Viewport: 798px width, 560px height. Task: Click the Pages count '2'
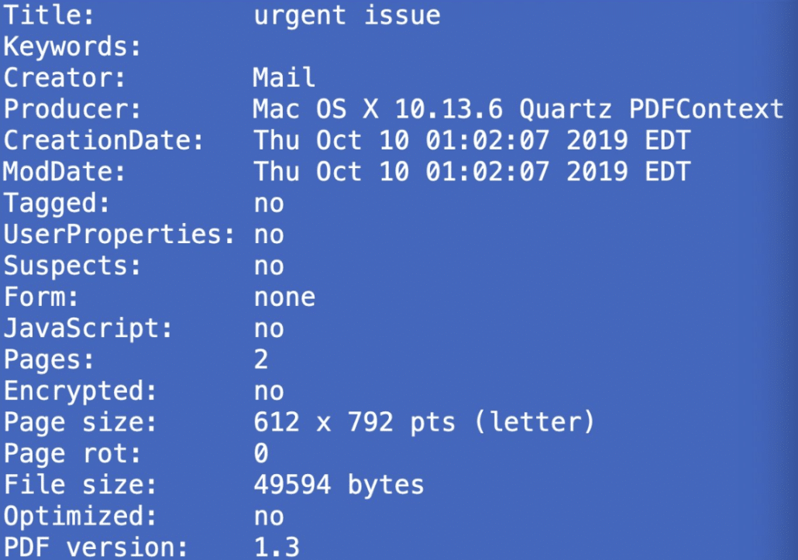pos(261,359)
